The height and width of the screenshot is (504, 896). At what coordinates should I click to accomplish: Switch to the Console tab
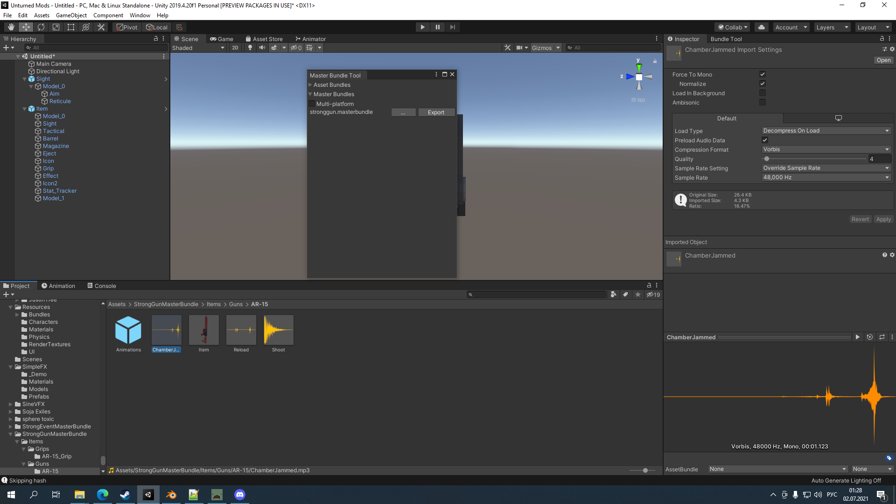[x=101, y=286]
